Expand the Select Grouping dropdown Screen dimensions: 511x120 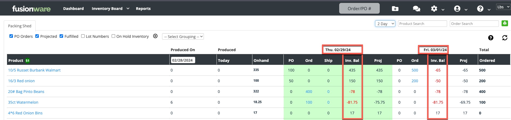click(x=183, y=36)
